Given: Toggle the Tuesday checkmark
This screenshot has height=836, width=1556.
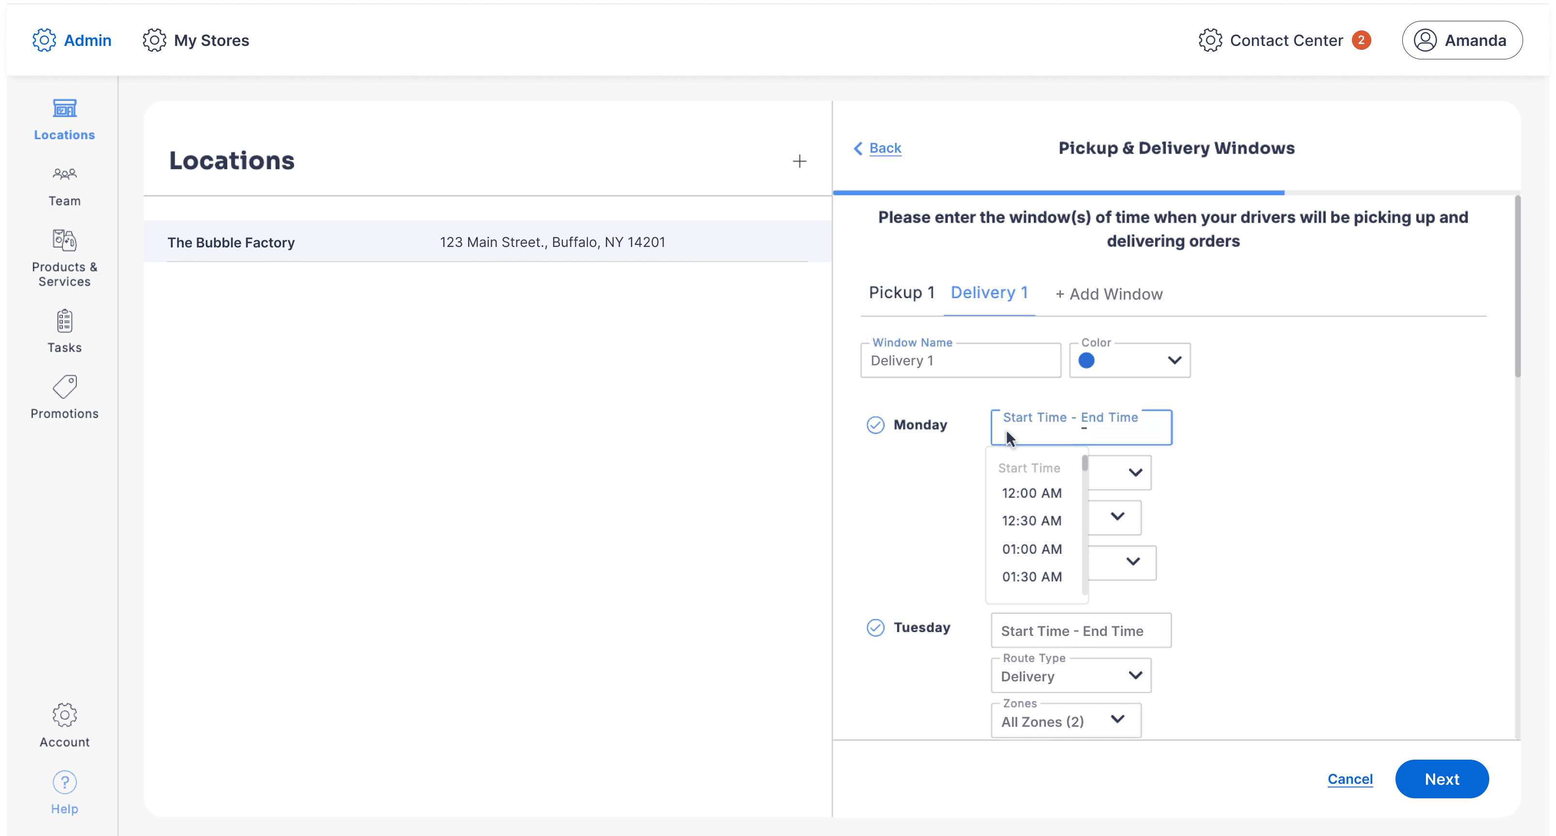Looking at the screenshot, I should [875, 628].
